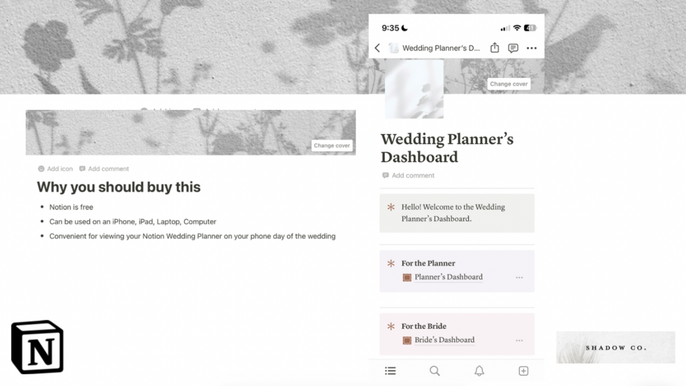This screenshot has height=386, width=686.
Task: Click Add comment below Wedding Planner's Dashboard
Action: tap(408, 176)
